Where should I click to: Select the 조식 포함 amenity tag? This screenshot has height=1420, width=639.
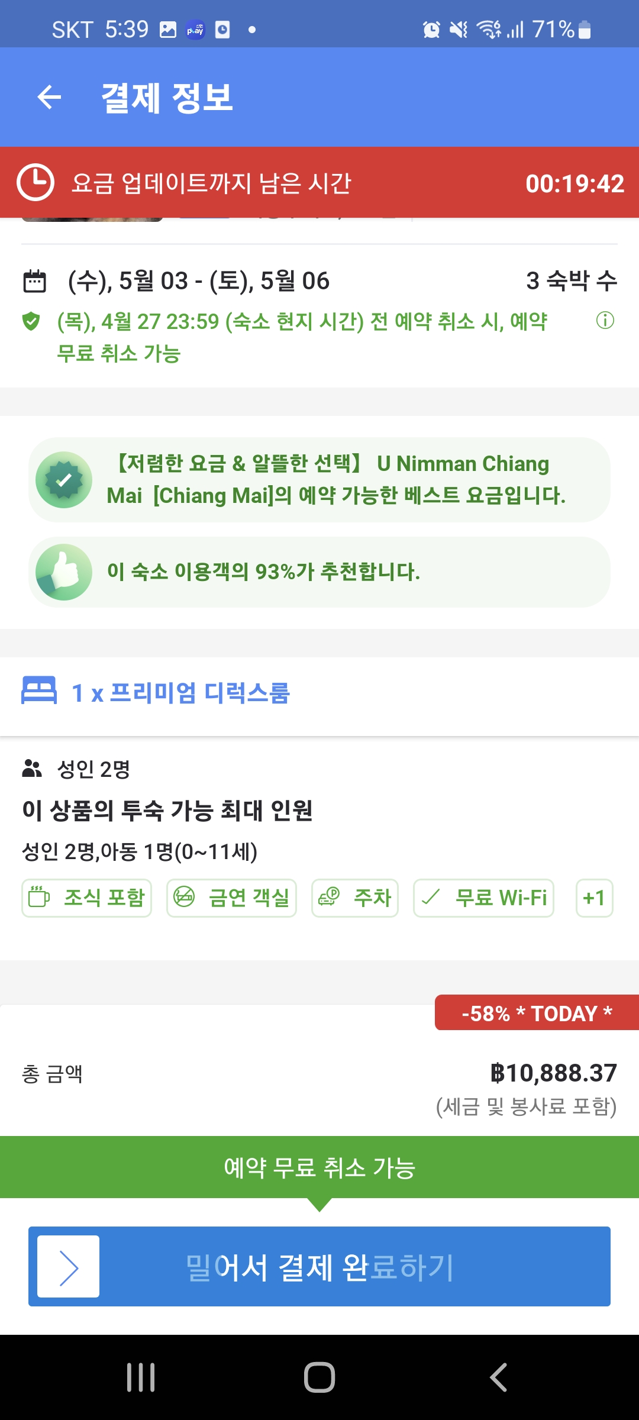[x=86, y=898]
